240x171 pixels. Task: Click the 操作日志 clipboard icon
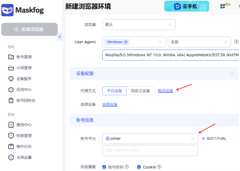coord(11,146)
